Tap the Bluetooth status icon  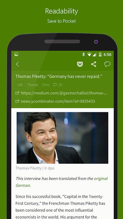(83, 54)
